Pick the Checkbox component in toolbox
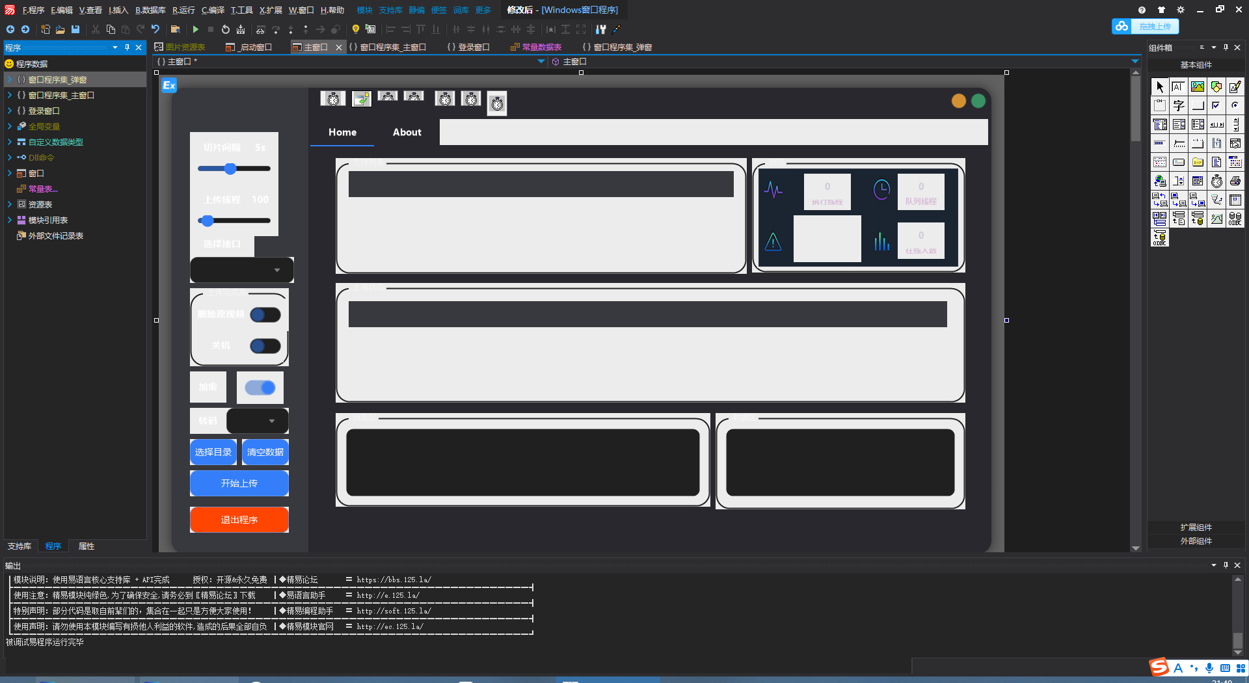 click(x=1216, y=105)
